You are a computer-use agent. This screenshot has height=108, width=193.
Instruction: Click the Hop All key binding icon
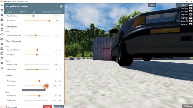point(191,5)
